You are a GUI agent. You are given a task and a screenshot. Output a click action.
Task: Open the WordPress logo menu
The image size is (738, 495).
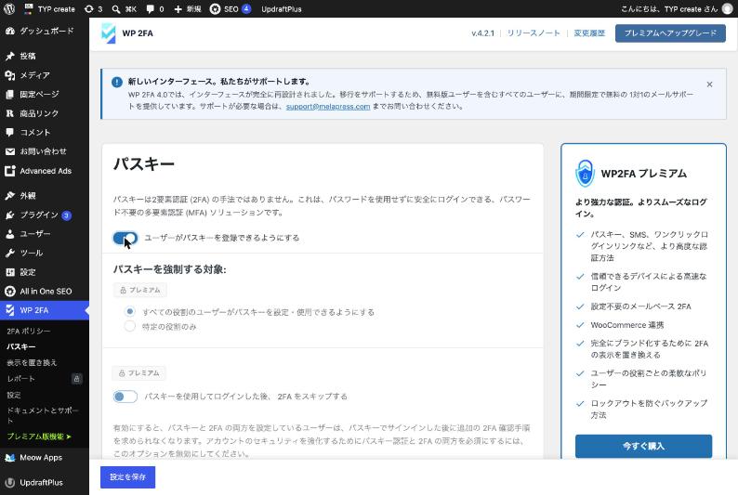tap(9, 9)
